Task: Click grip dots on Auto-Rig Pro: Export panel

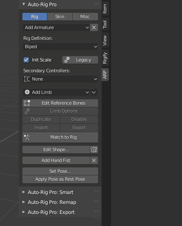Action: coord(96,211)
